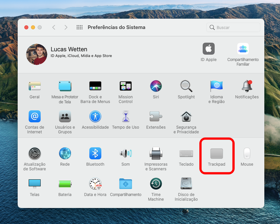Open the Som sound preferences

(x=126, y=153)
